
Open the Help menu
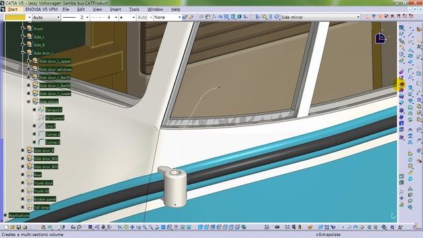tap(176, 9)
